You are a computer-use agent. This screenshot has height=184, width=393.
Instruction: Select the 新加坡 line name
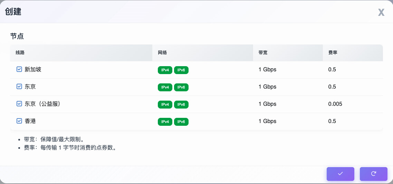coord(33,70)
